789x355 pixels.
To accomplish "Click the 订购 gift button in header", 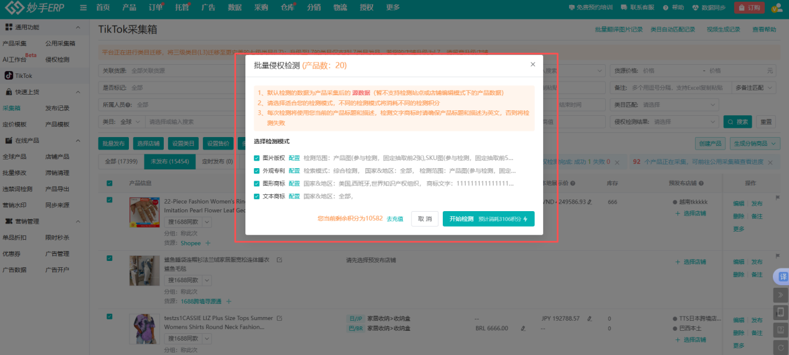I will 749,7.
